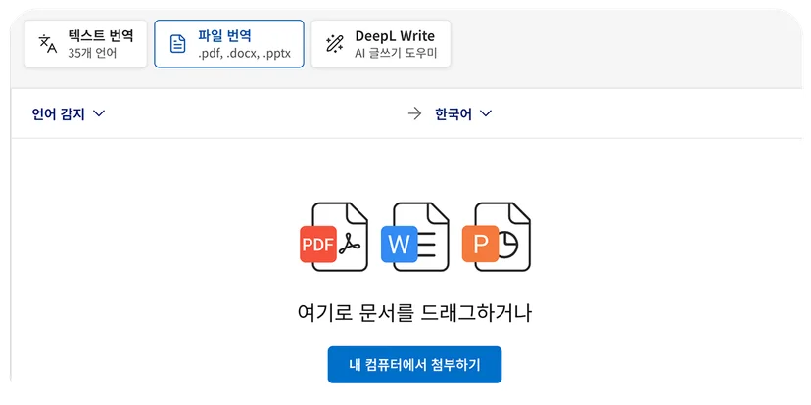Switch to the DeepL Write tab

381,44
